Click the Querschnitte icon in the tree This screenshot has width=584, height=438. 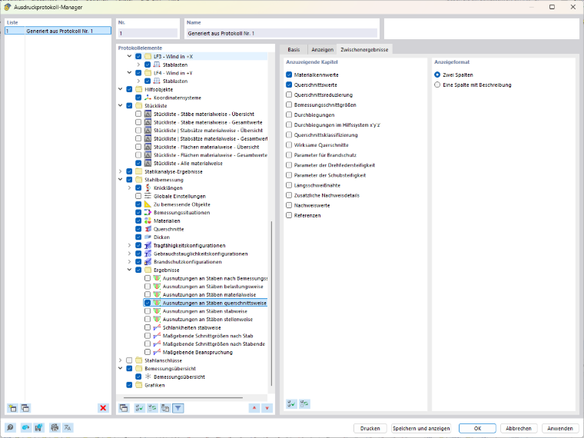pyautogui.click(x=148, y=229)
